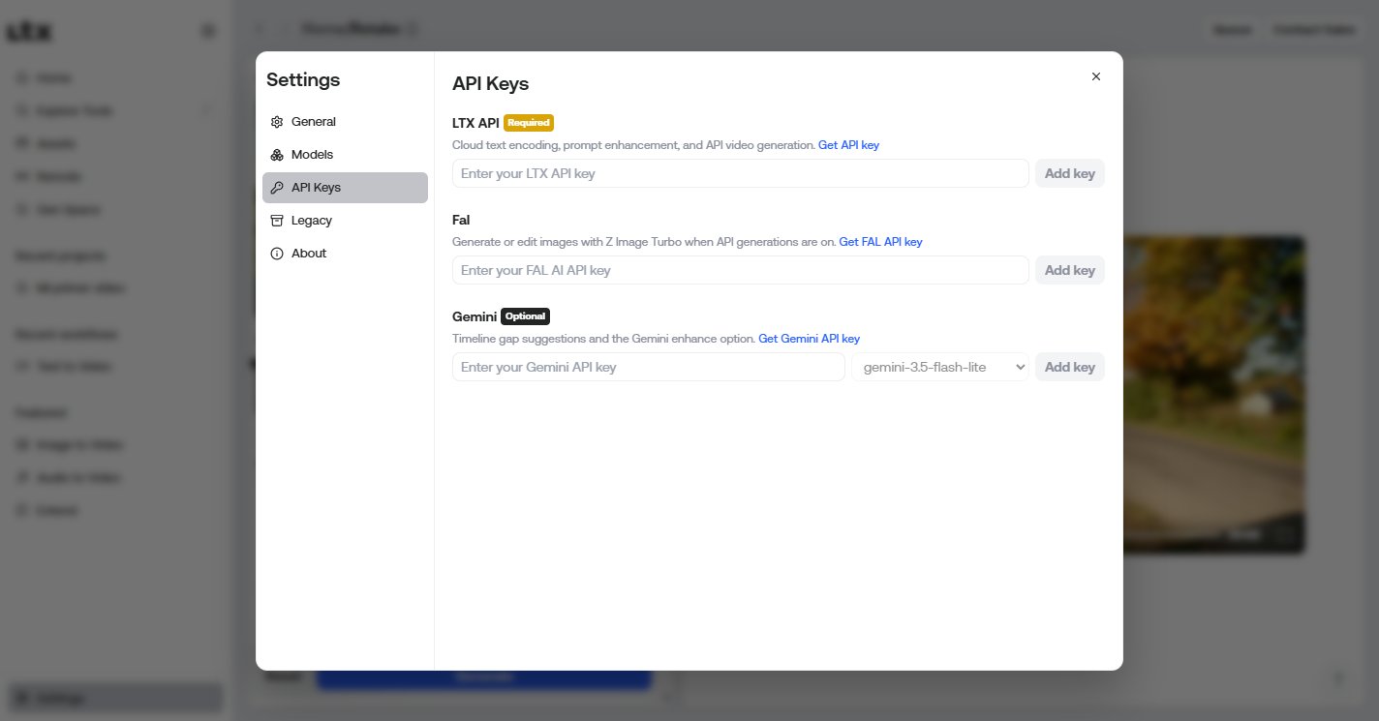Click the Settings dialog title
This screenshot has width=1379, height=721.
click(x=303, y=79)
